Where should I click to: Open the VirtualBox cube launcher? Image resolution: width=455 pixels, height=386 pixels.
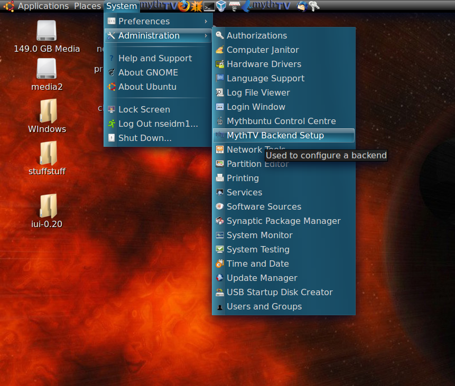(221, 6)
